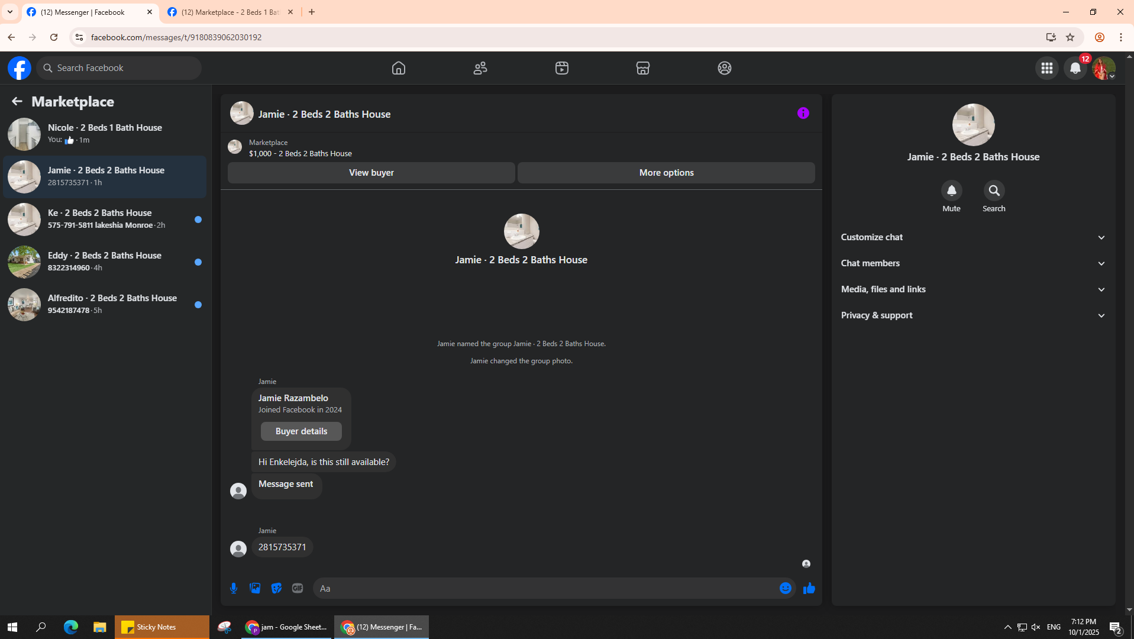This screenshot has width=1134, height=639.
Task: Click More options button
Action: (666, 173)
